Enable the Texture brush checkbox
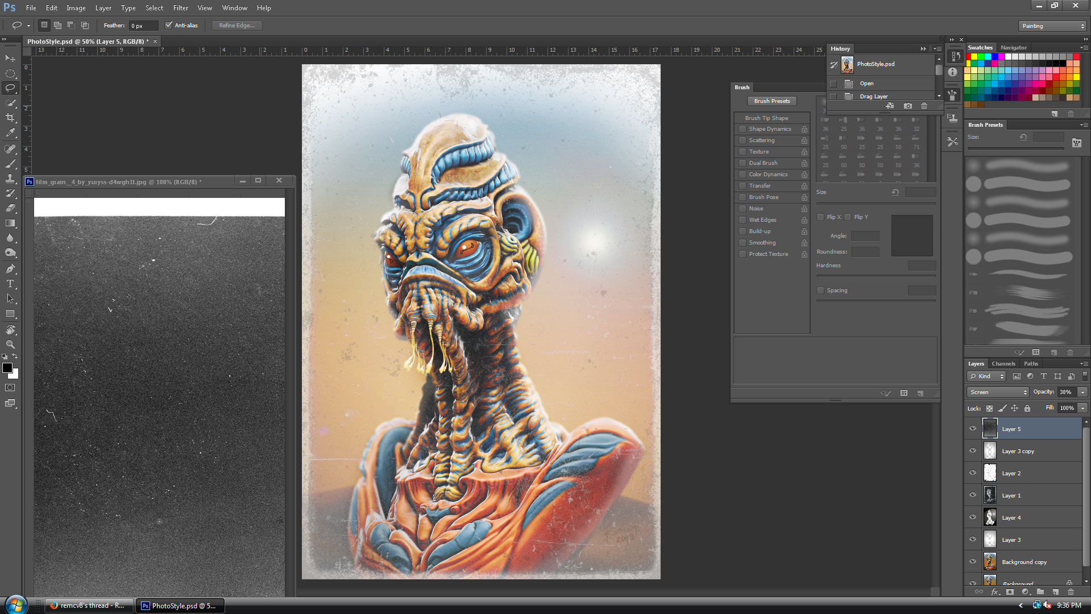 click(742, 152)
